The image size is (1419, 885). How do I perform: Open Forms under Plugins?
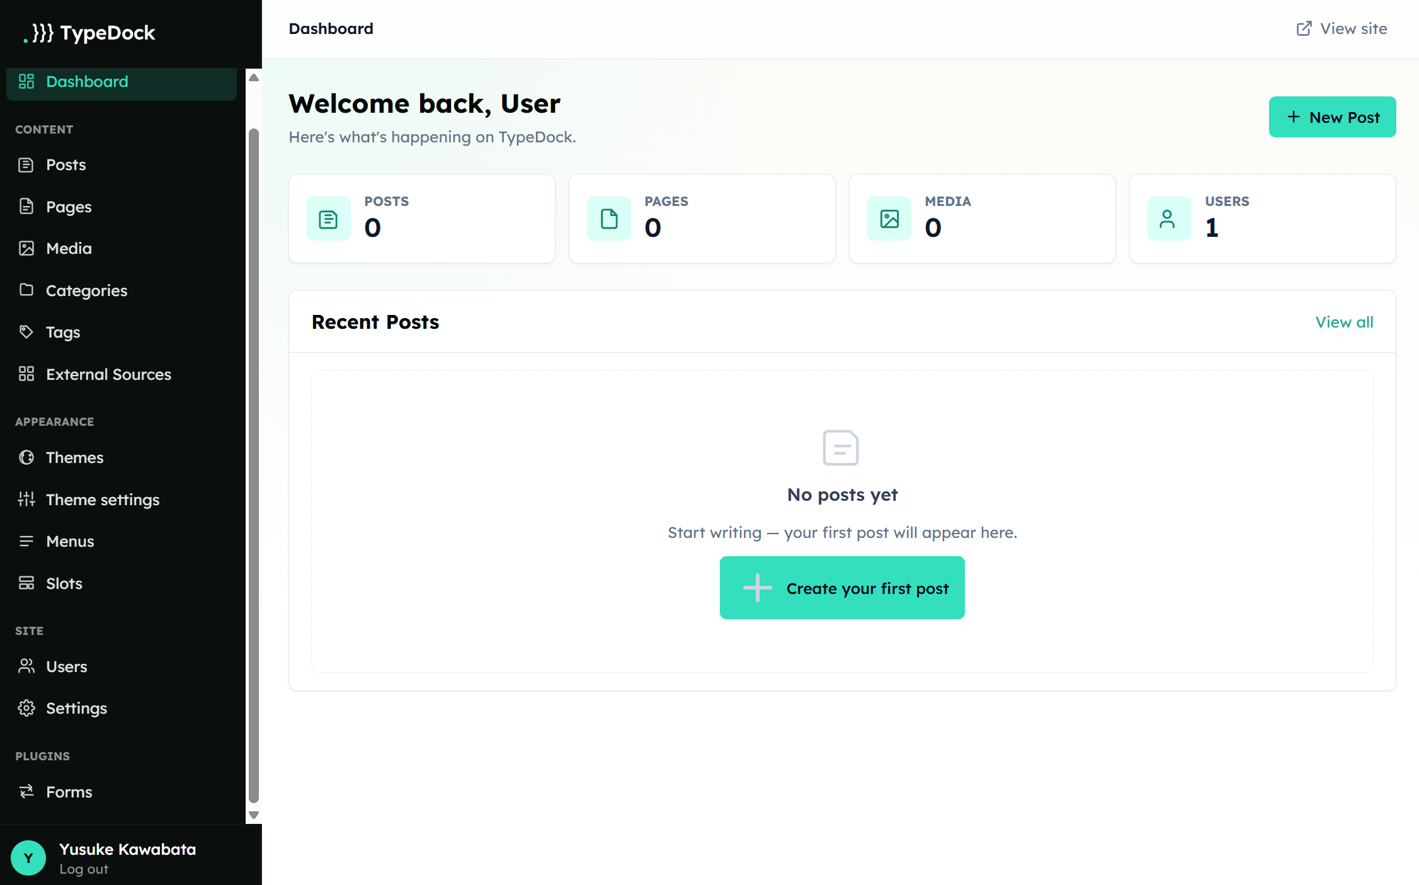click(122, 792)
